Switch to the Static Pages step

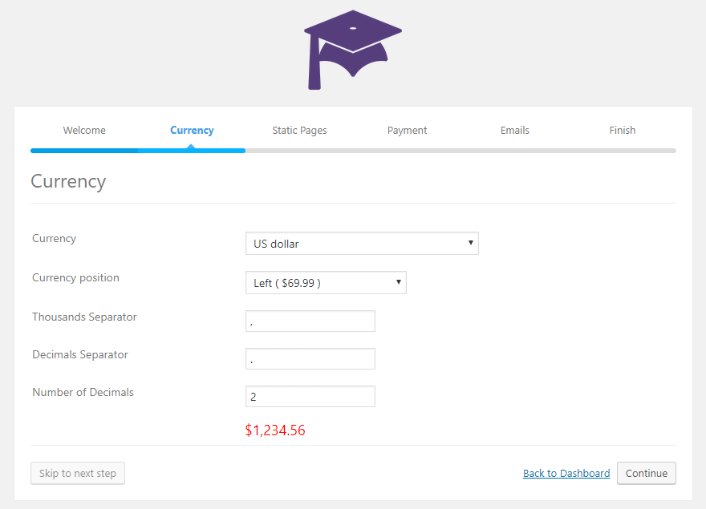[x=299, y=130]
